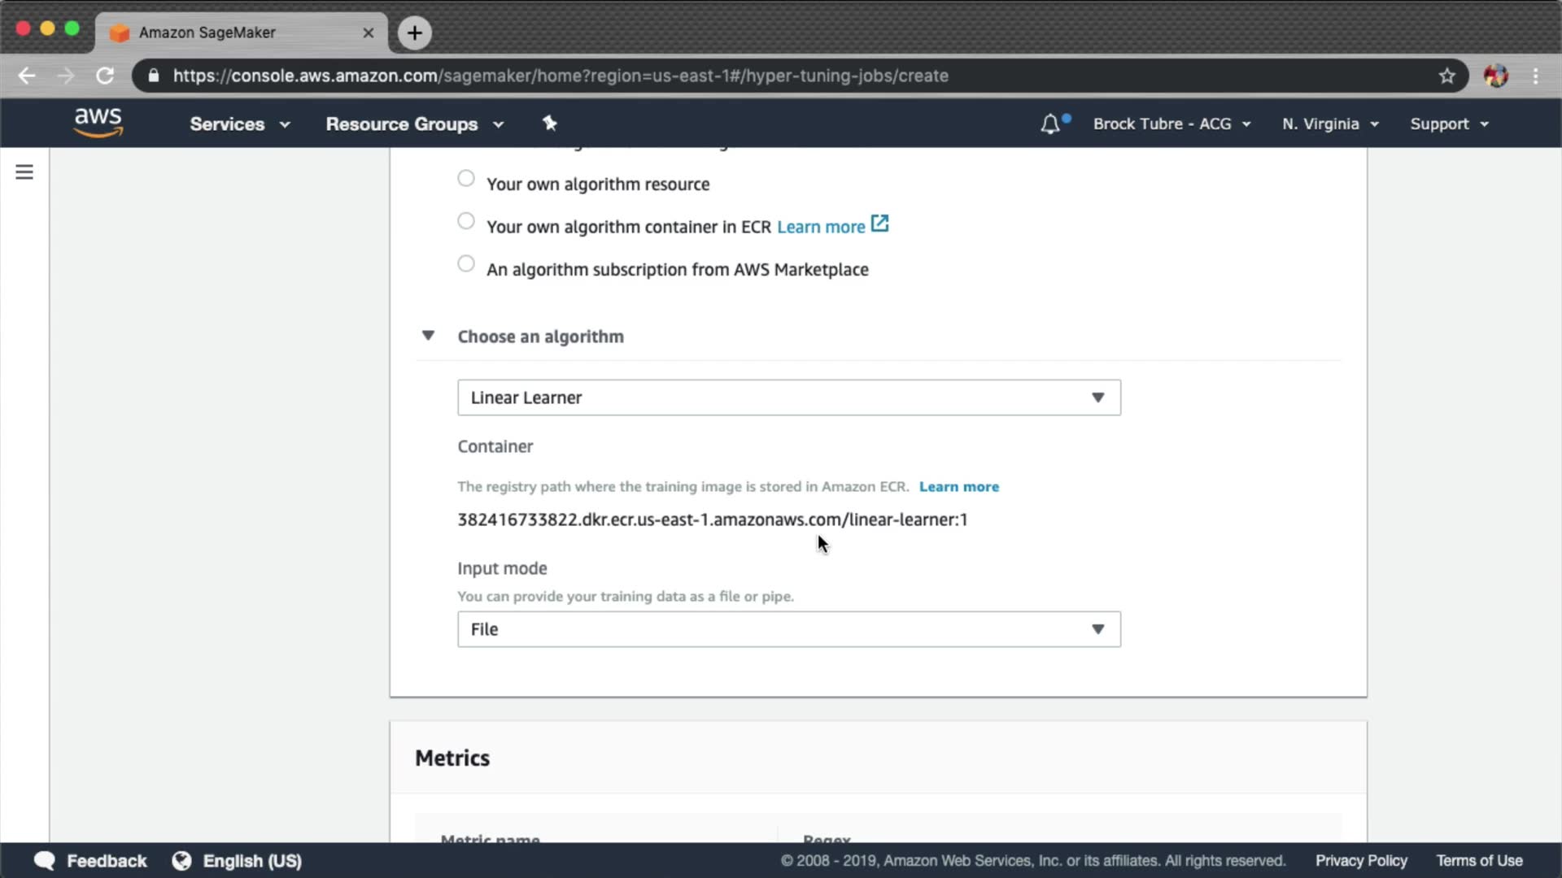Open the File input mode dropdown
The width and height of the screenshot is (1562, 878).
788,629
